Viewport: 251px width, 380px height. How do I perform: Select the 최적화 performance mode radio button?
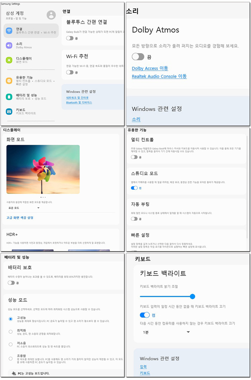[x=11, y=332]
